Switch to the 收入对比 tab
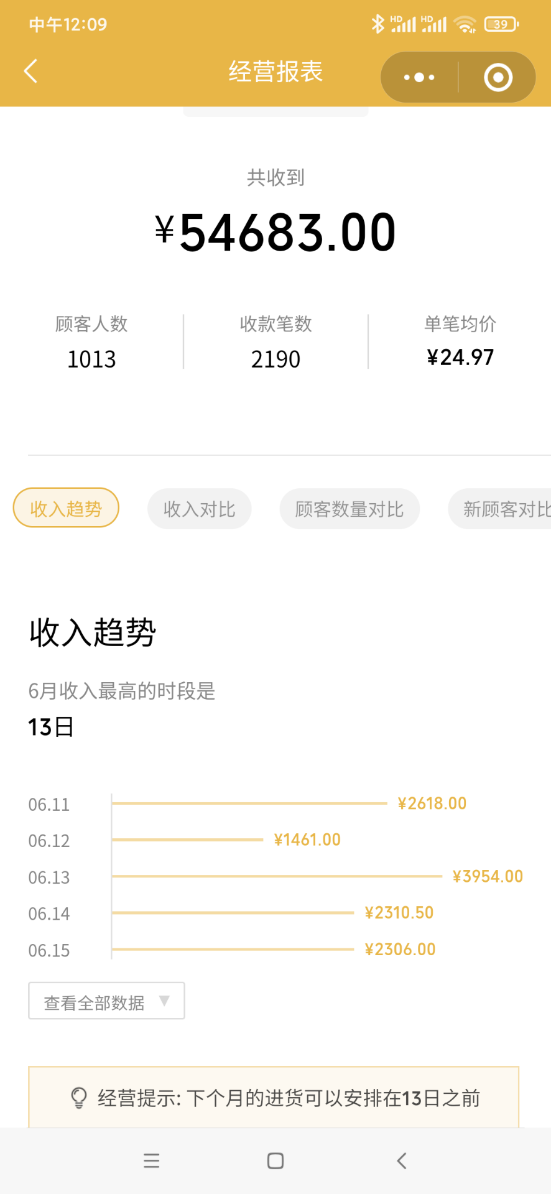The width and height of the screenshot is (551, 1194). 200,509
